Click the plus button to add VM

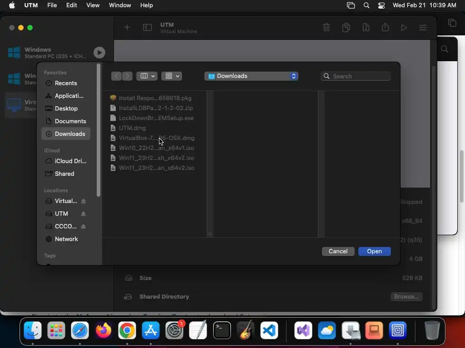click(x=127, y=28)
